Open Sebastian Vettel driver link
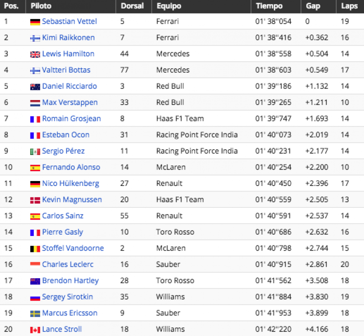 pyautogui.click(x=70, y=21)
